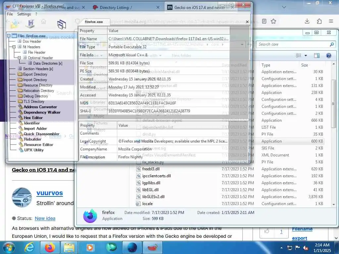
Task: Collapse the File: firefox.exe tree root
Action: tap(9, 36)
